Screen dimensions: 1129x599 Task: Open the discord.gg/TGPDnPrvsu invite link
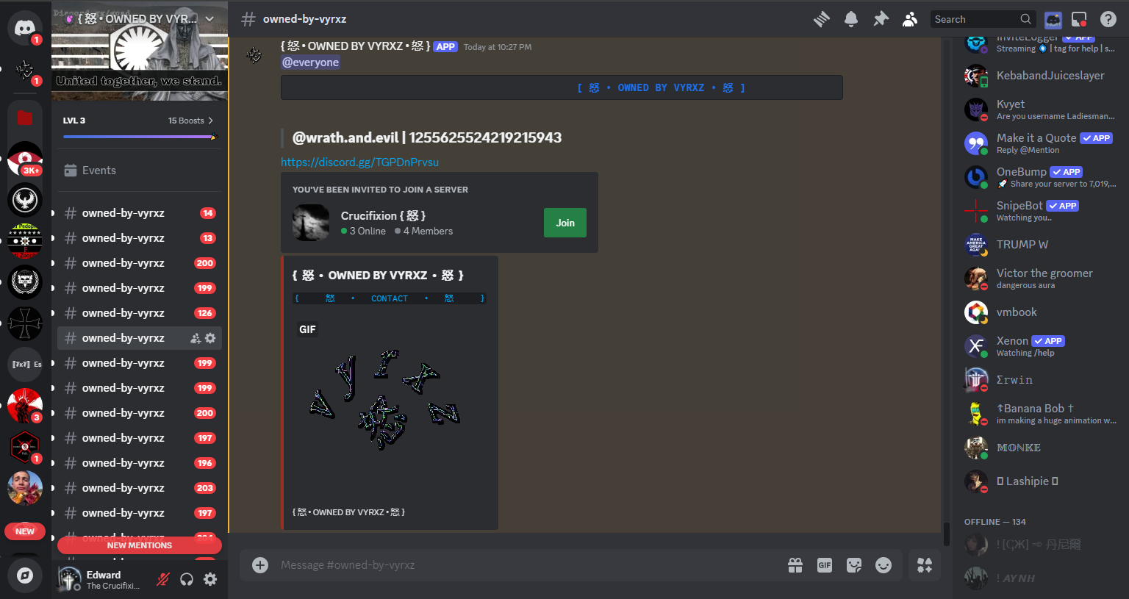pos(359,162)
